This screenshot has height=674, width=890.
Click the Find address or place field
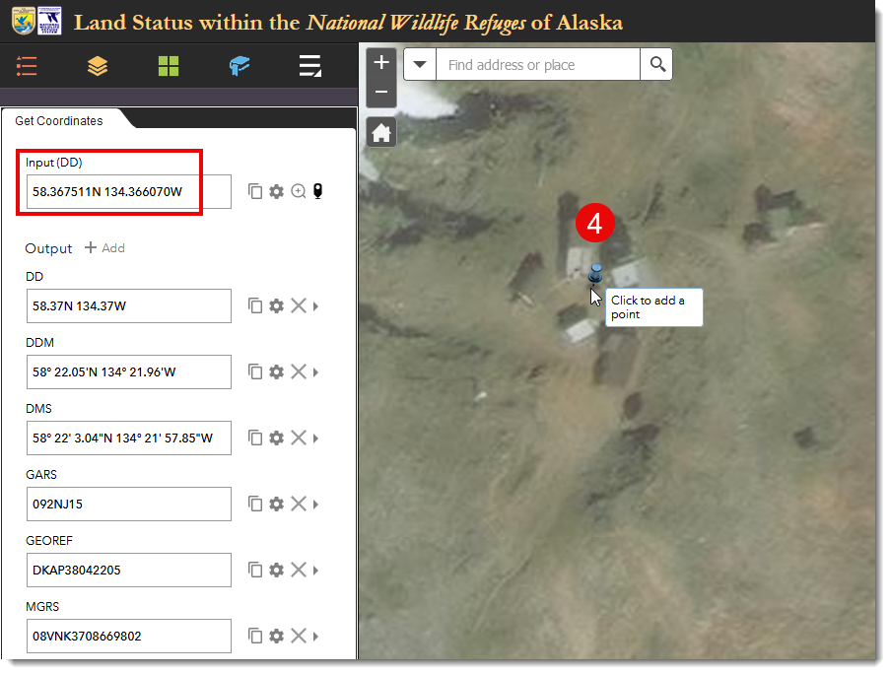pos(537,65)
